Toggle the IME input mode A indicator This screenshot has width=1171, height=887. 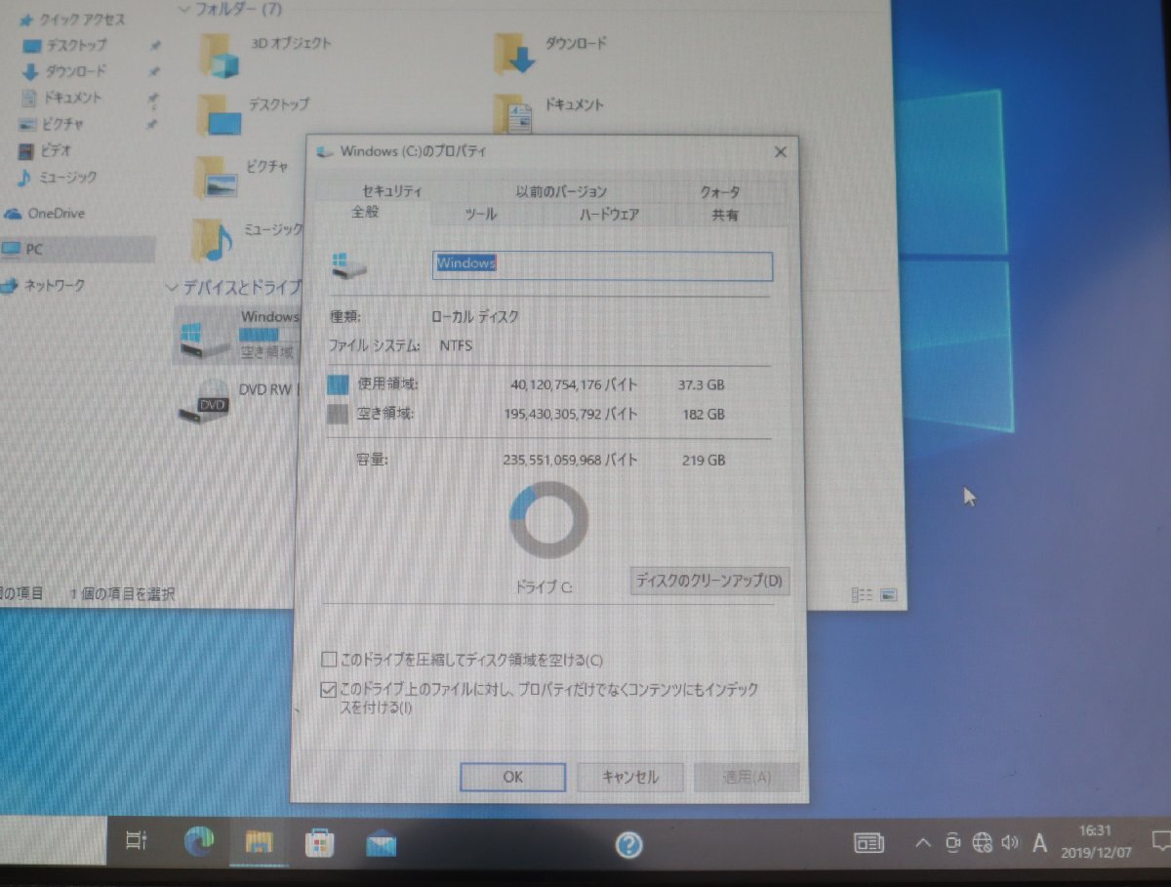tap(1039, 842)
